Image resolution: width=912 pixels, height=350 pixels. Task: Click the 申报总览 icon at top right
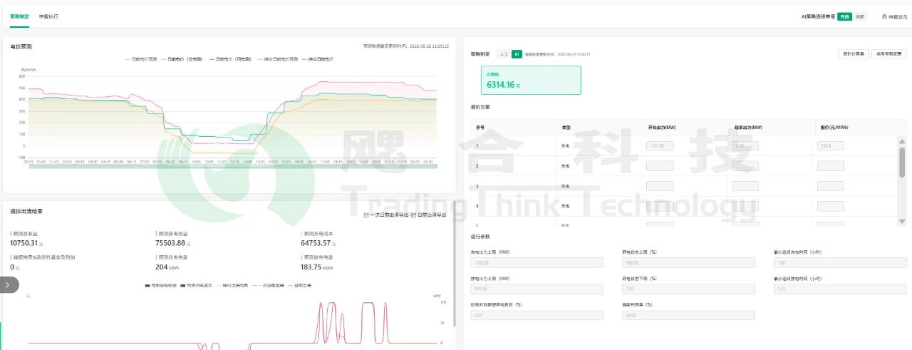click(884, 16)
